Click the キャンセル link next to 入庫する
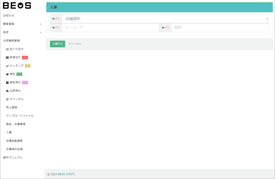 75,44
